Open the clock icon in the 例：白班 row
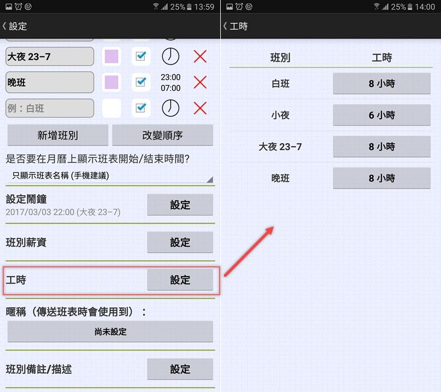The width and height of the screenshot is (441, 392). tap(170, 108)
